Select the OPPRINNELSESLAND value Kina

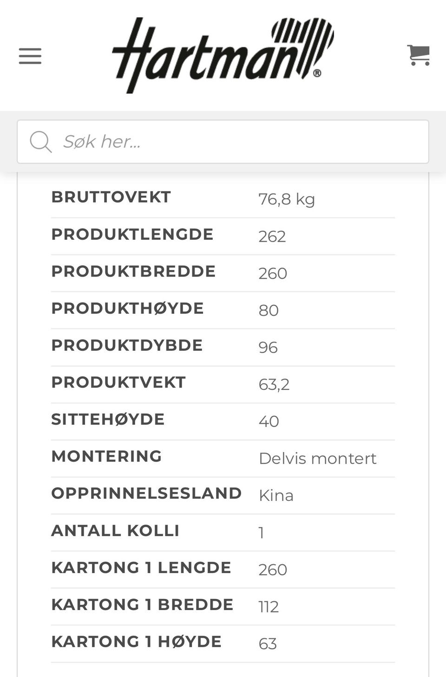click(276, 495)
